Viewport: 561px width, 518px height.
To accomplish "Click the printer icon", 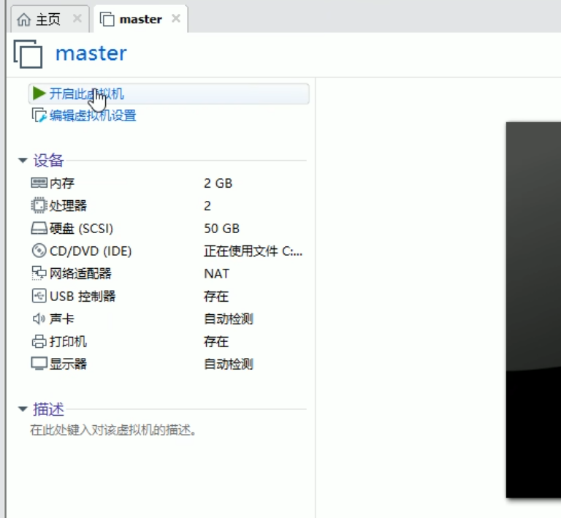I will point(39,341).
